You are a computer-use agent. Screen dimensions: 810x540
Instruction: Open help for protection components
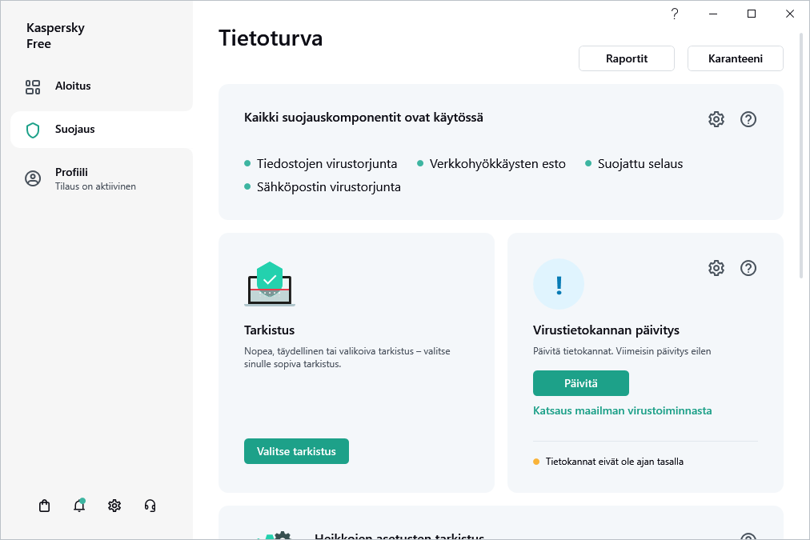tap(748, 118)
